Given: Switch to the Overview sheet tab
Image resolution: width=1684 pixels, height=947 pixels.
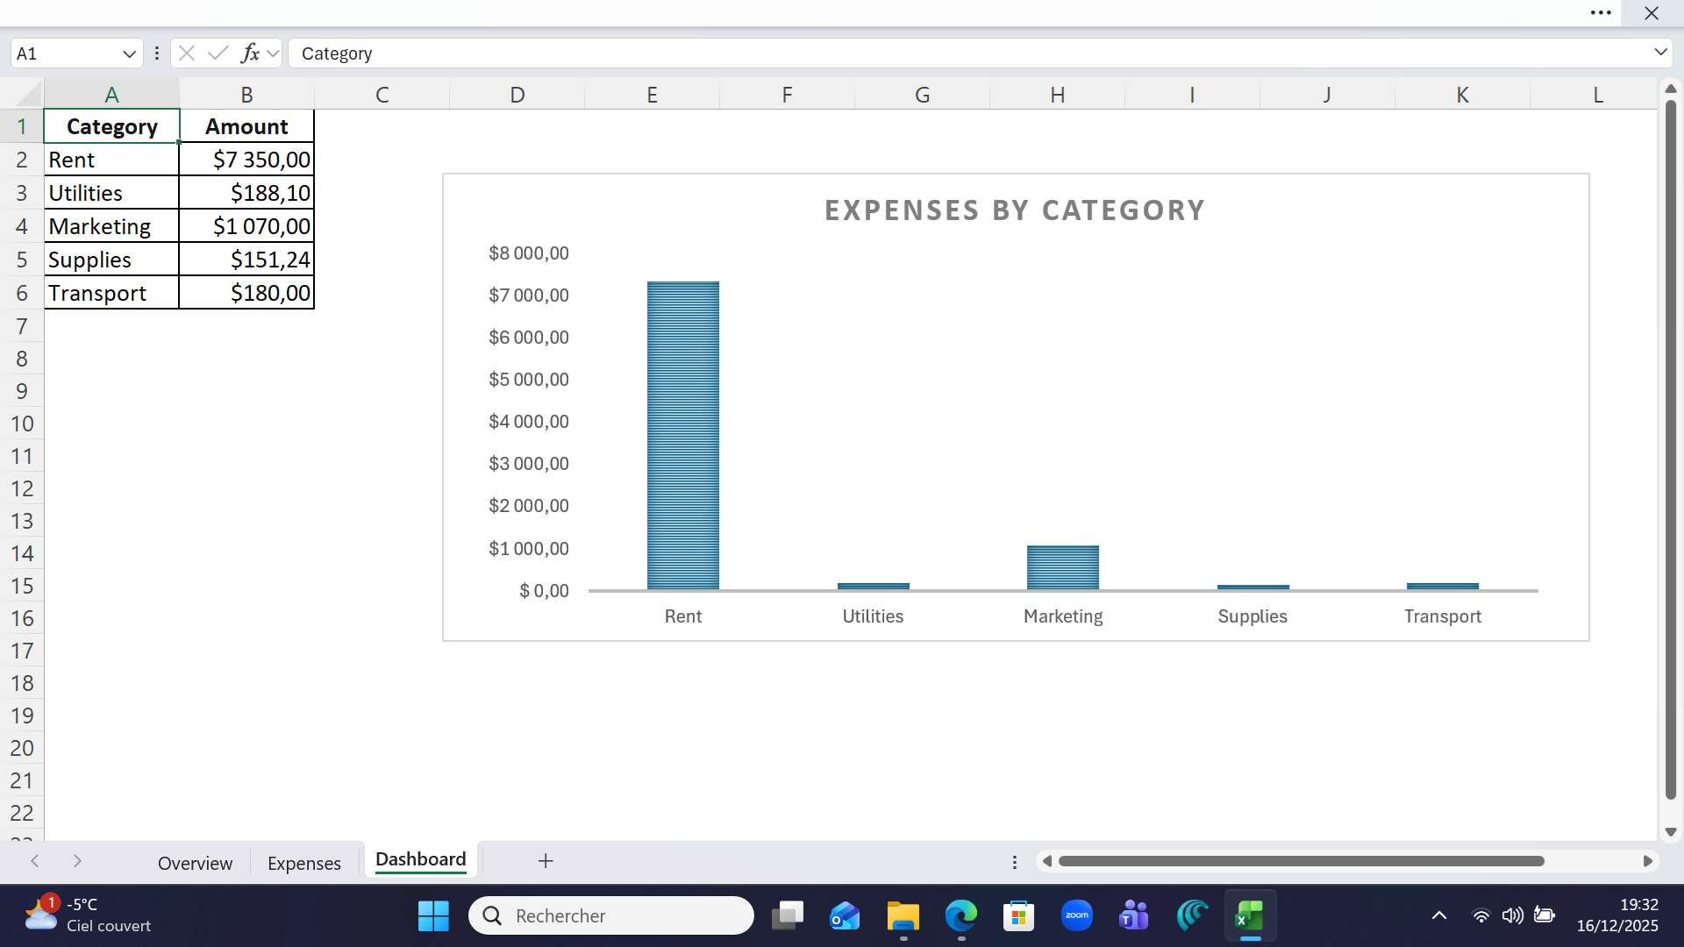Looking at the screenshot, I should (195, 863).
